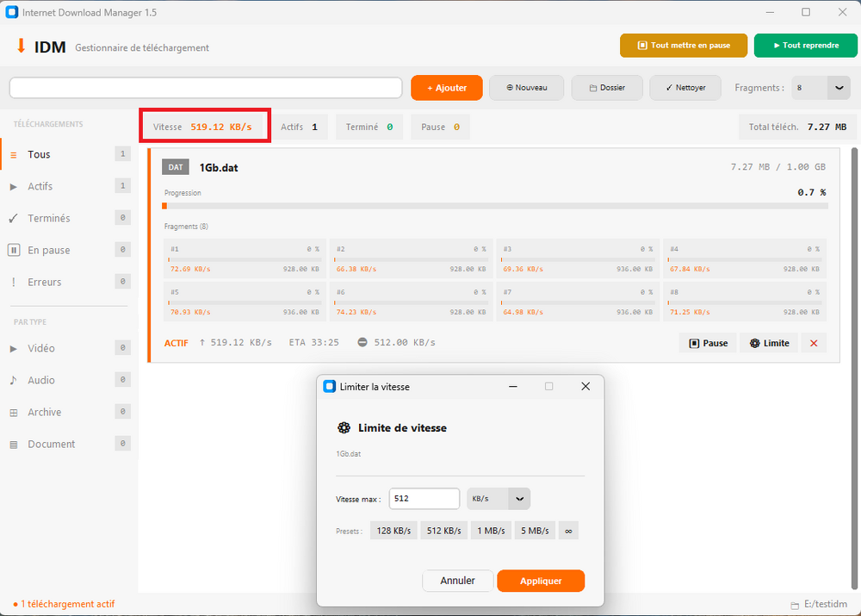
Task: Click Appliquer in speed limit dialog
Action: coord(541,581)
